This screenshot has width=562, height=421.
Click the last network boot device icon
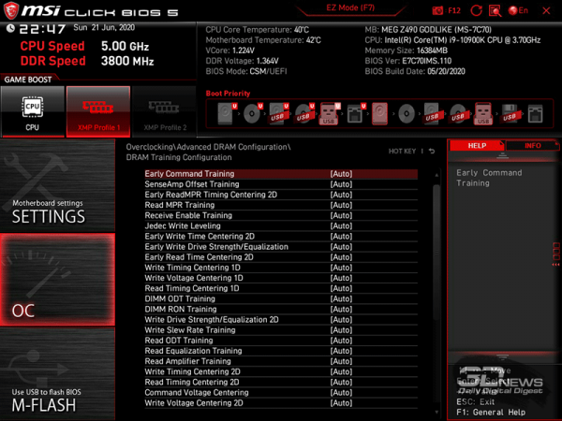(x=535, y=114)
